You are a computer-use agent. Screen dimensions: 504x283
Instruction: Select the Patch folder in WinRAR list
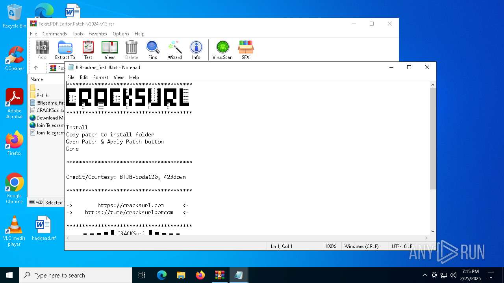[x=42, y=96]
